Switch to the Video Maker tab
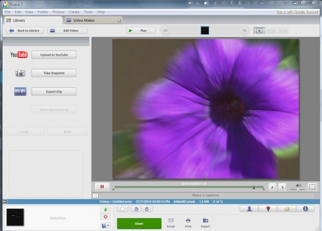The height and width of the screenshot is (231, 322). 91,20
